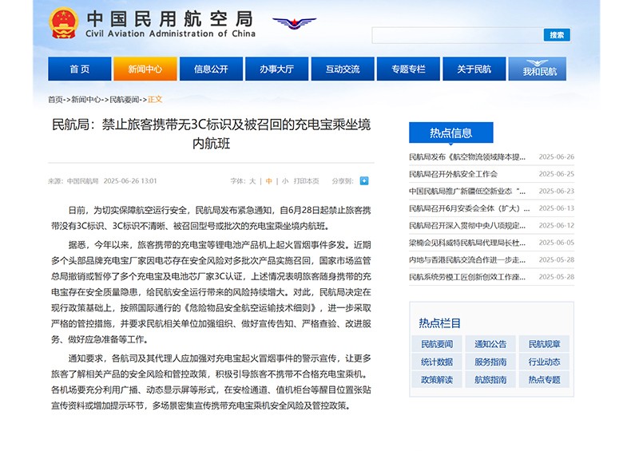Open the 民航要闻 hot column button

[x=437, y=344]
